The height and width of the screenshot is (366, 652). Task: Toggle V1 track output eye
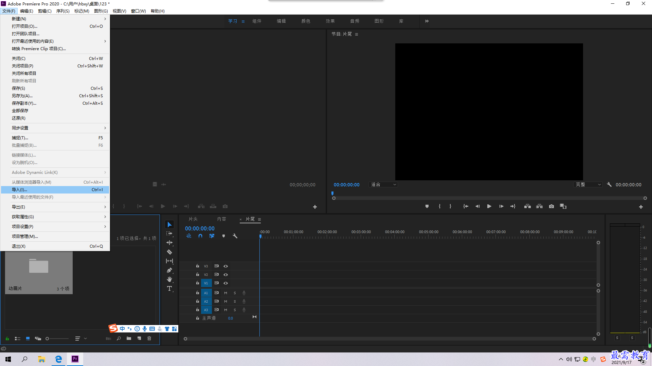[x=225, y=283]
